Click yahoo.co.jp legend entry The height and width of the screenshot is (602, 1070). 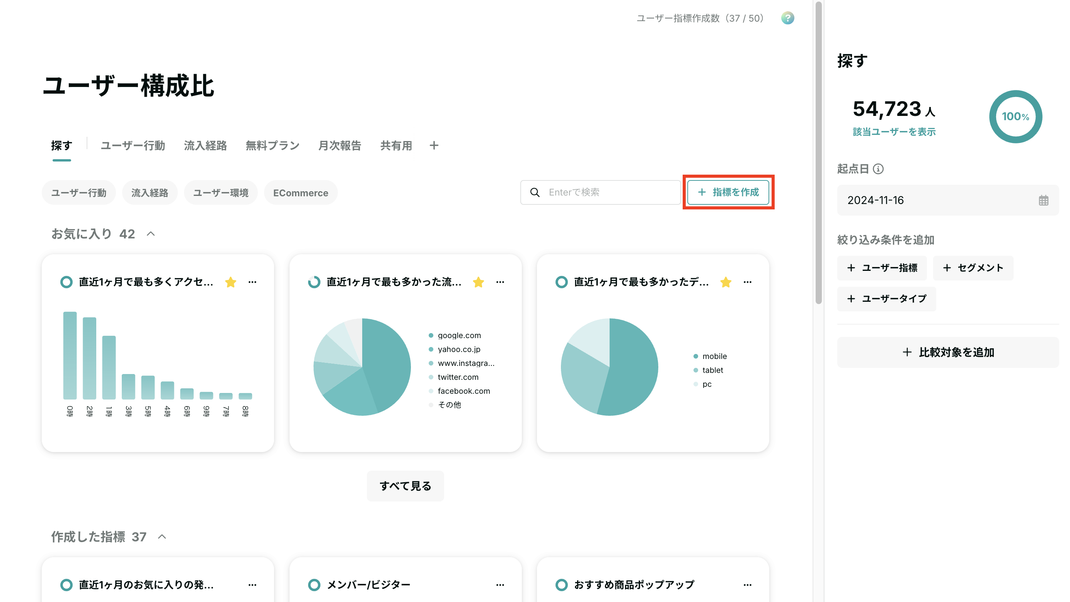pyautogui.click(x=455, y=349)
